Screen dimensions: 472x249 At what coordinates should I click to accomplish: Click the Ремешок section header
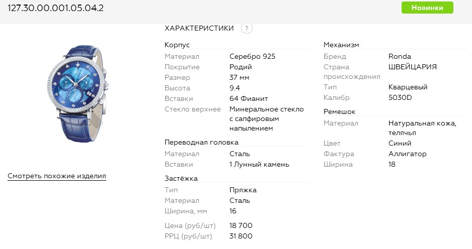point(339,111)
